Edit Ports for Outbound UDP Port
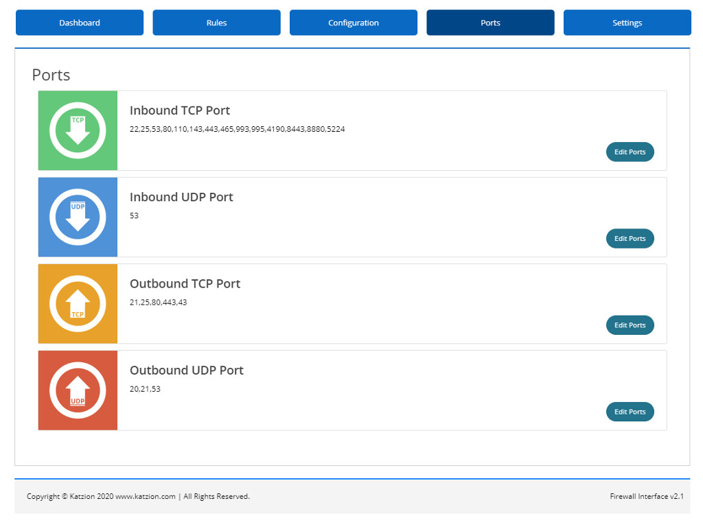 point(630,411)
